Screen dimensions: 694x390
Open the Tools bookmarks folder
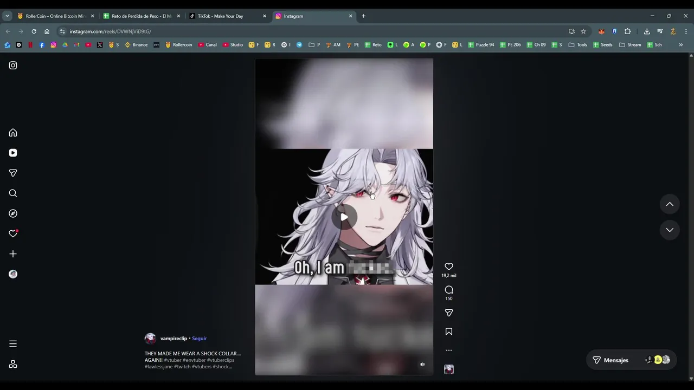click(x=577, y=45)
